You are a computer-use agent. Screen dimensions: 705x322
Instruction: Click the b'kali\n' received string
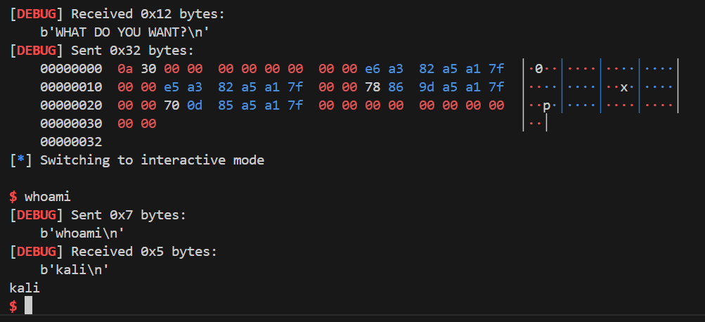(75, 270)
